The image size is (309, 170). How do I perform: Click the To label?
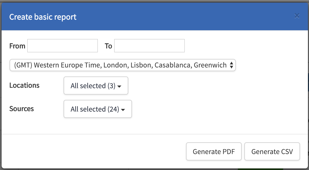click(108, 46)
